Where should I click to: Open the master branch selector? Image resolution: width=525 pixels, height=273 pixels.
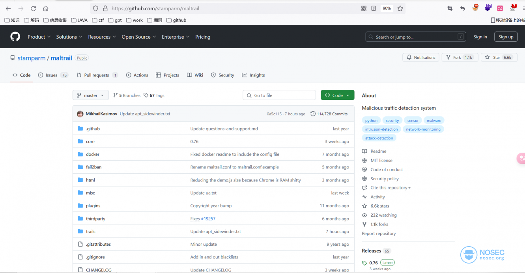tap(90, 95)
